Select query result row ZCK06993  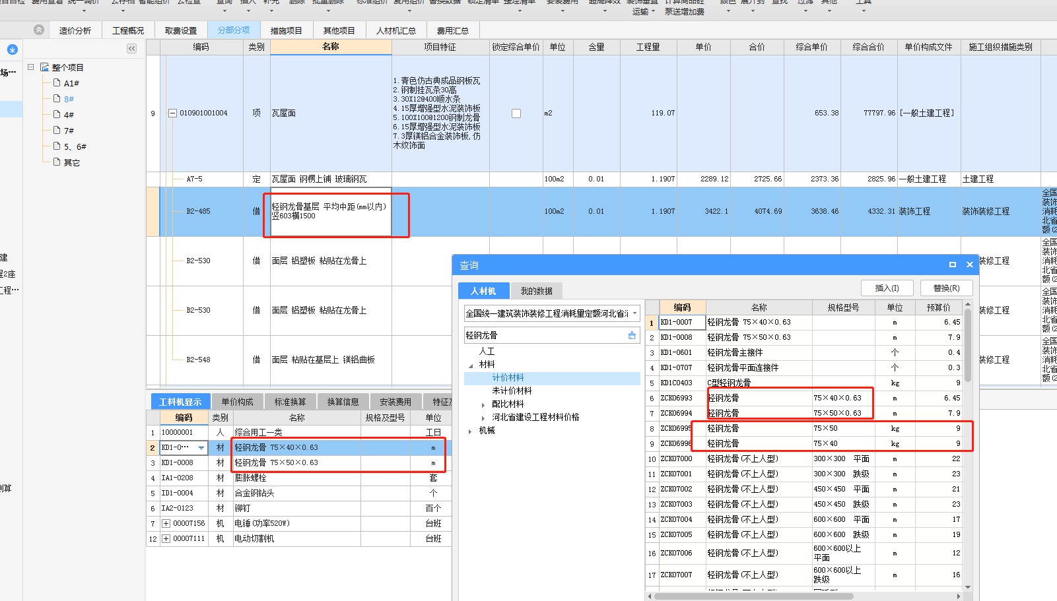[x=804, y=398]
